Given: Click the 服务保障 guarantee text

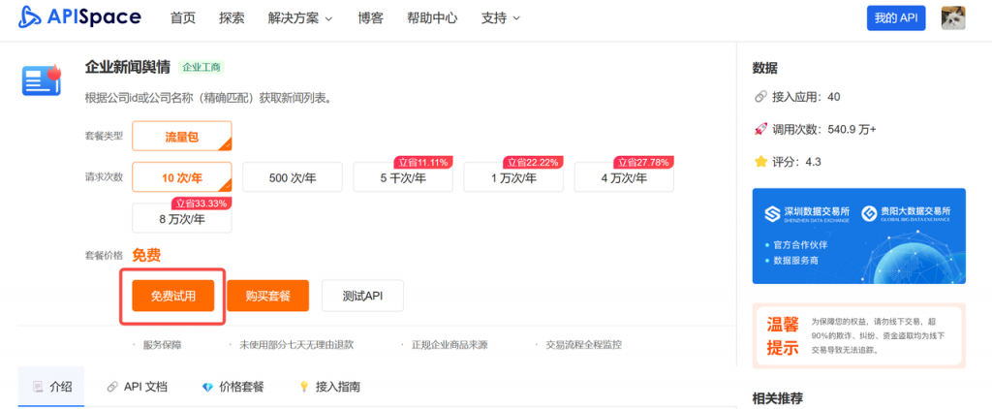Looking at the screenshot, I should tap(162, 345).
